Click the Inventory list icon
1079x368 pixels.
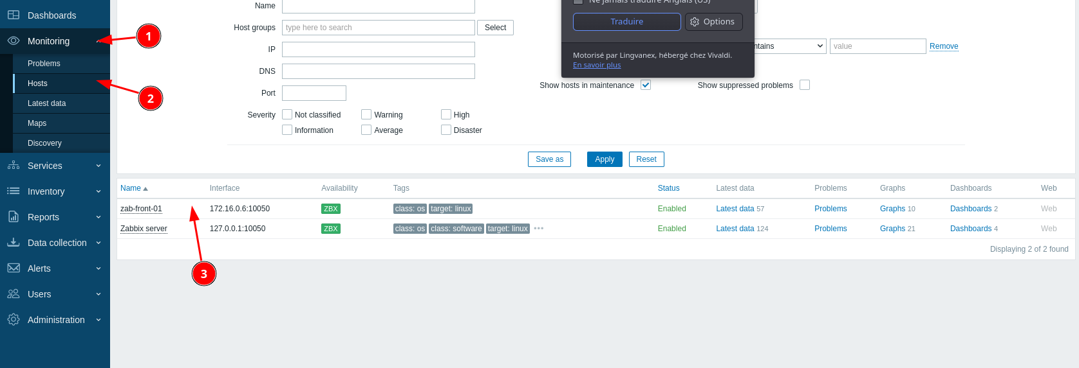[x=14, y=191]
